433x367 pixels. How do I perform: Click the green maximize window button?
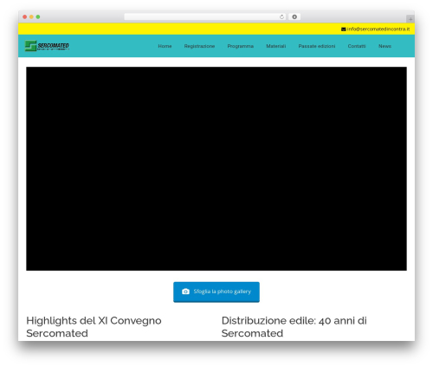pyautogui.click(x=38, y=16)
